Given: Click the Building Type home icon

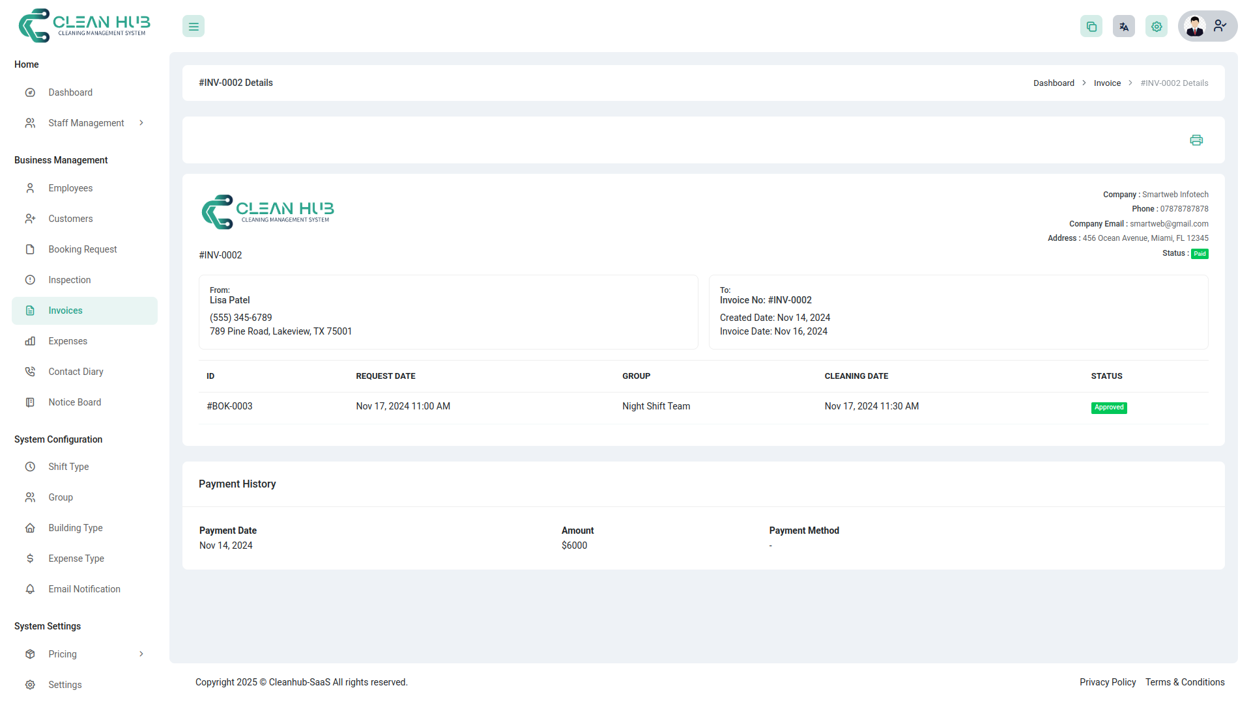Looking at the screenshot, I should [x=30, y=528].
